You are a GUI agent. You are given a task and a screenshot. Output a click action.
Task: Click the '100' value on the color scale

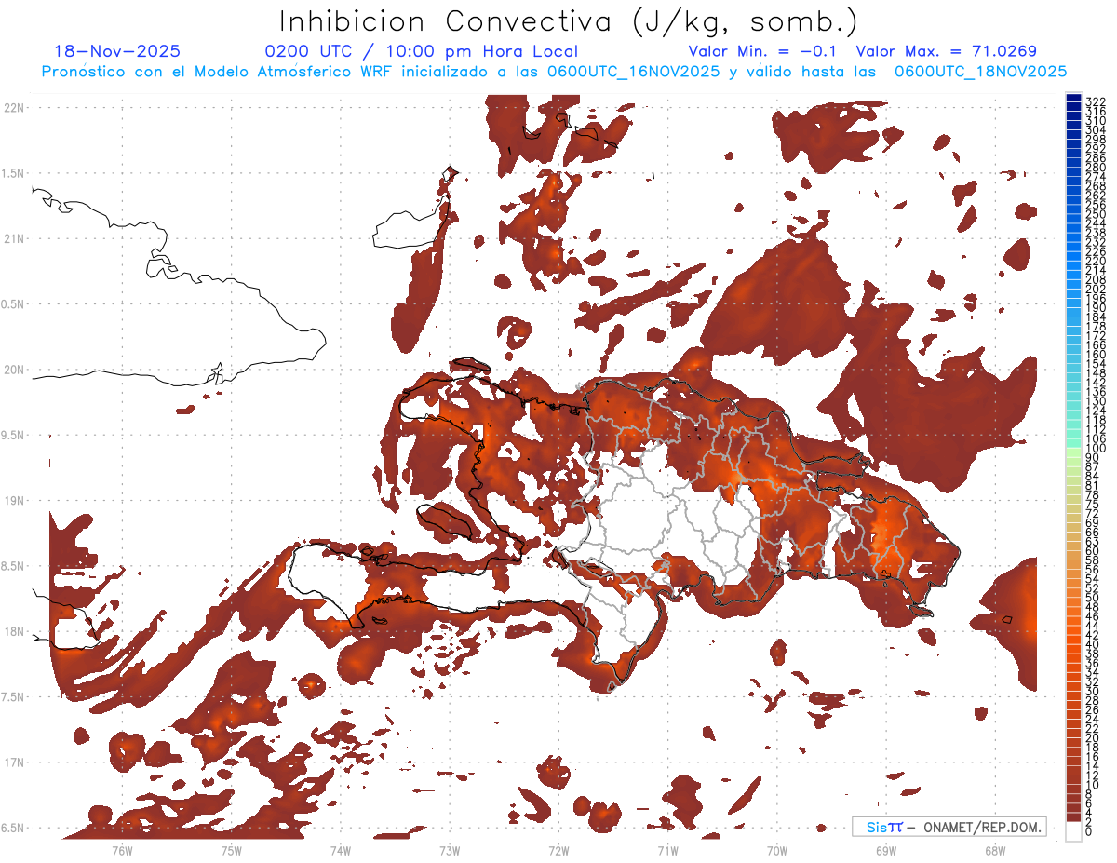tap(1095, 449)
